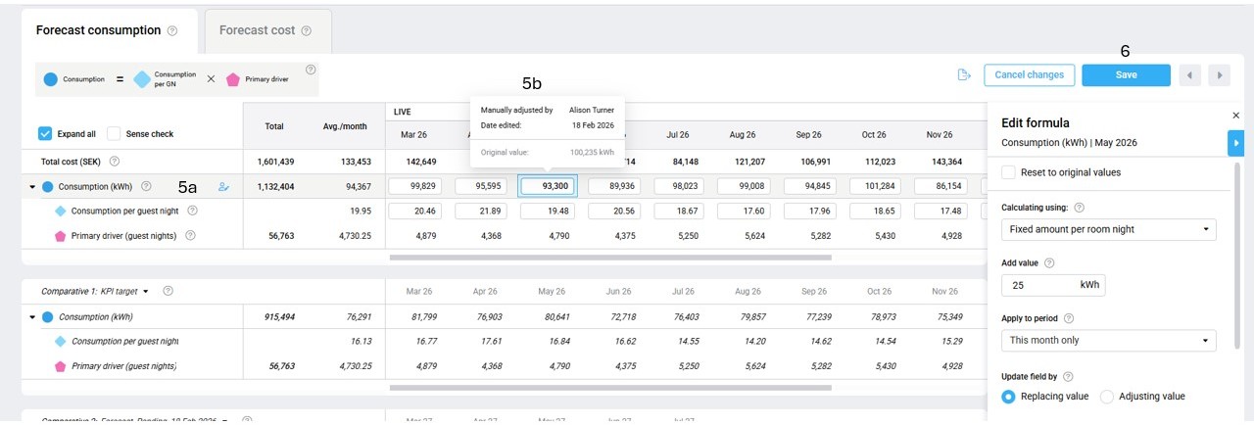Image resolution: width=1254 pixels, height=425 pixels.
Task: Enable the Sense check checkbox
Action: [x=114, y=134]
